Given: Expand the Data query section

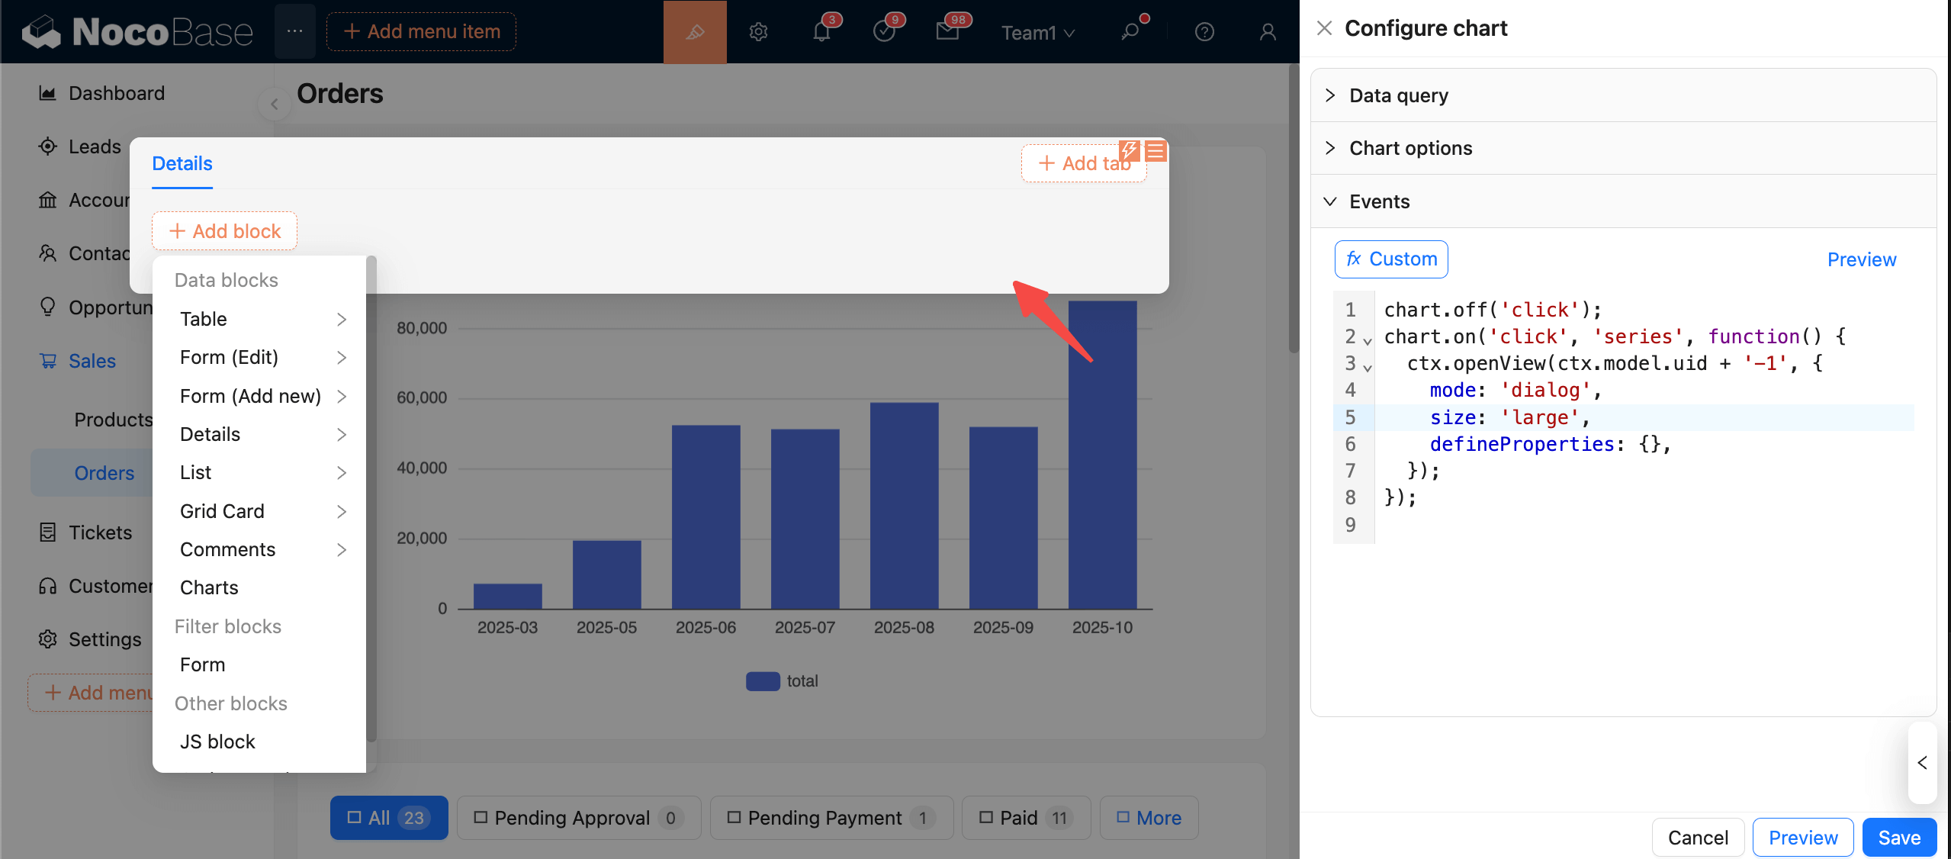Looking at the screenshot, I should pos(1399,95).
